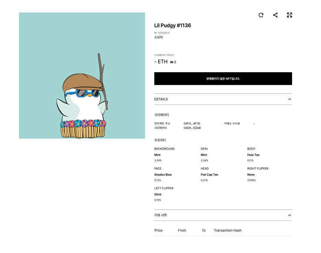Screen dimensions: 321x253
Task: Click the Lil Pudgy penguin artwork
Action: click(82, 75)
